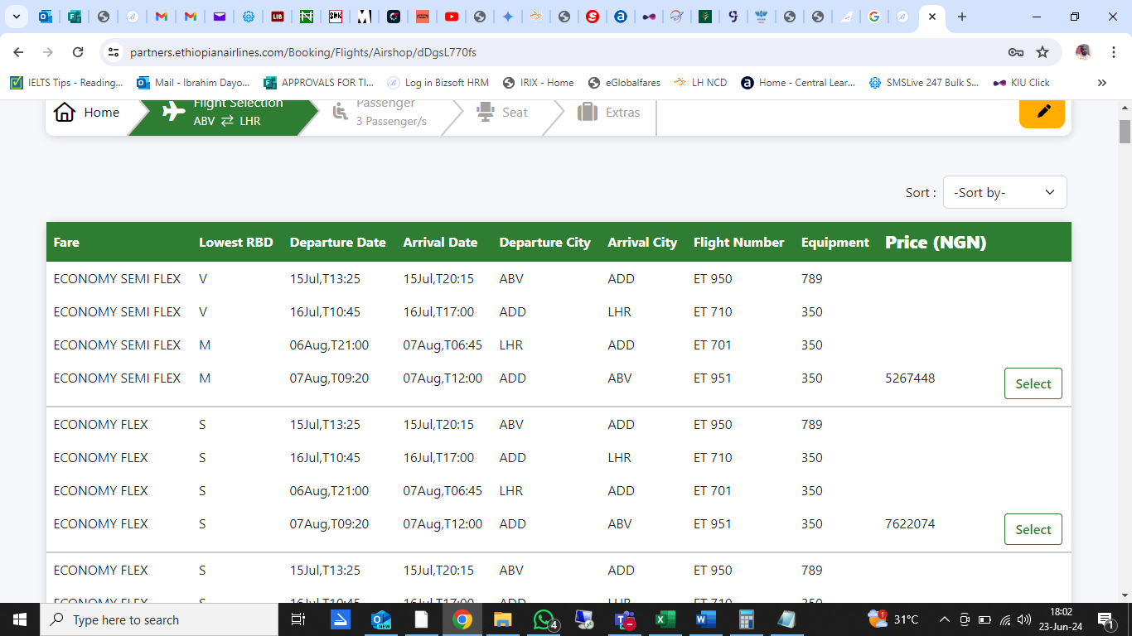Open File Explorer from the taskbar

pyautogui.click(x=502, y=619)
